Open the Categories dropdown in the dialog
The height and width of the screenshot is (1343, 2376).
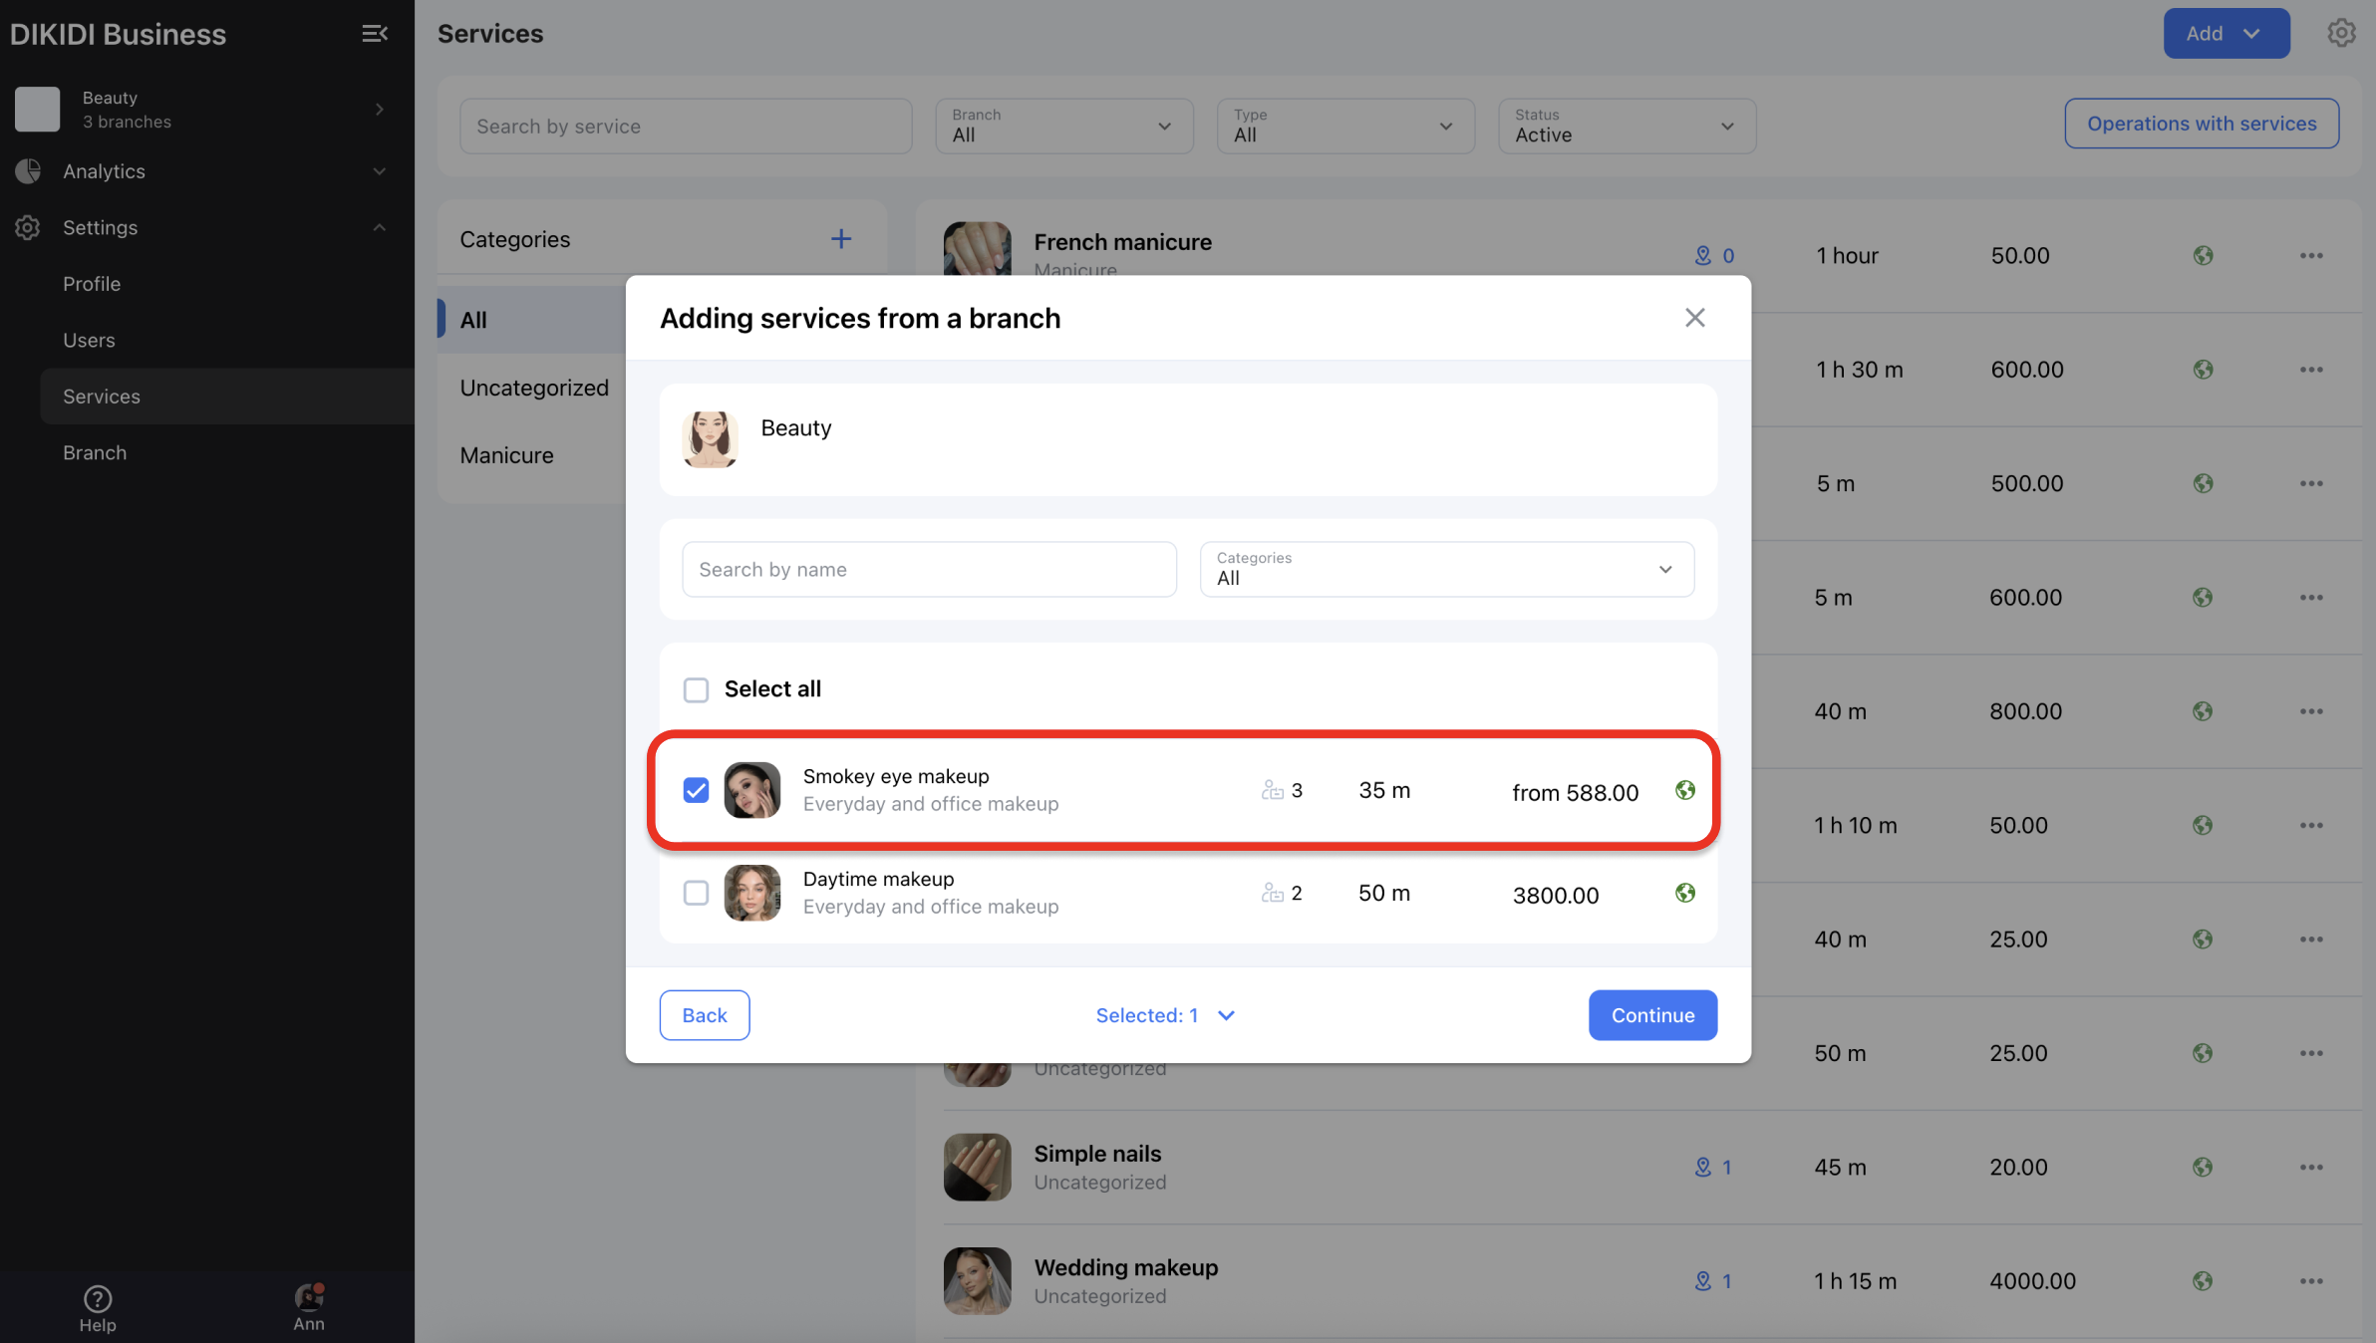click(1446, 569)
